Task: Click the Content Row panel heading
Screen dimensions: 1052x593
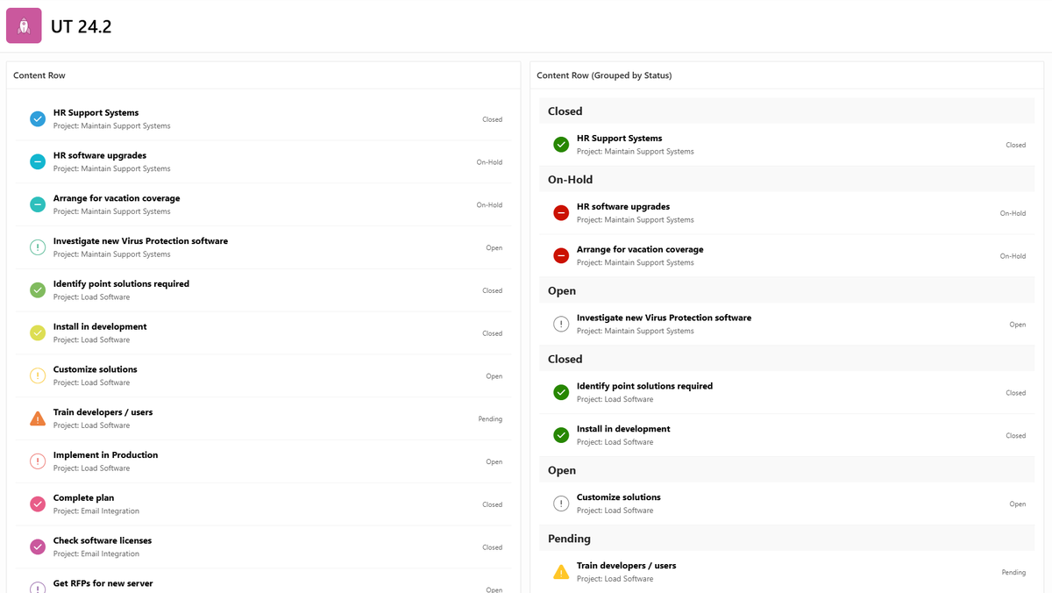Action: point(39,75)
